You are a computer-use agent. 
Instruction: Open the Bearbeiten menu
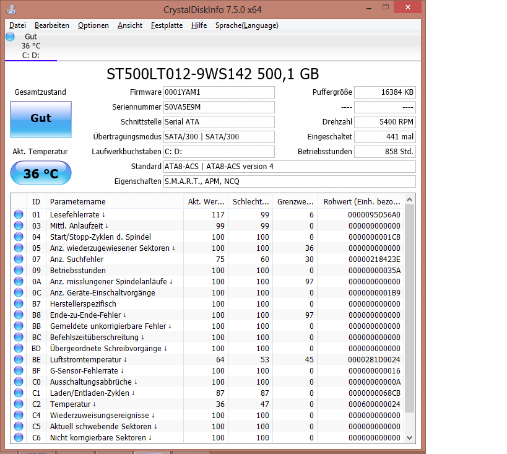coord(52,25)
